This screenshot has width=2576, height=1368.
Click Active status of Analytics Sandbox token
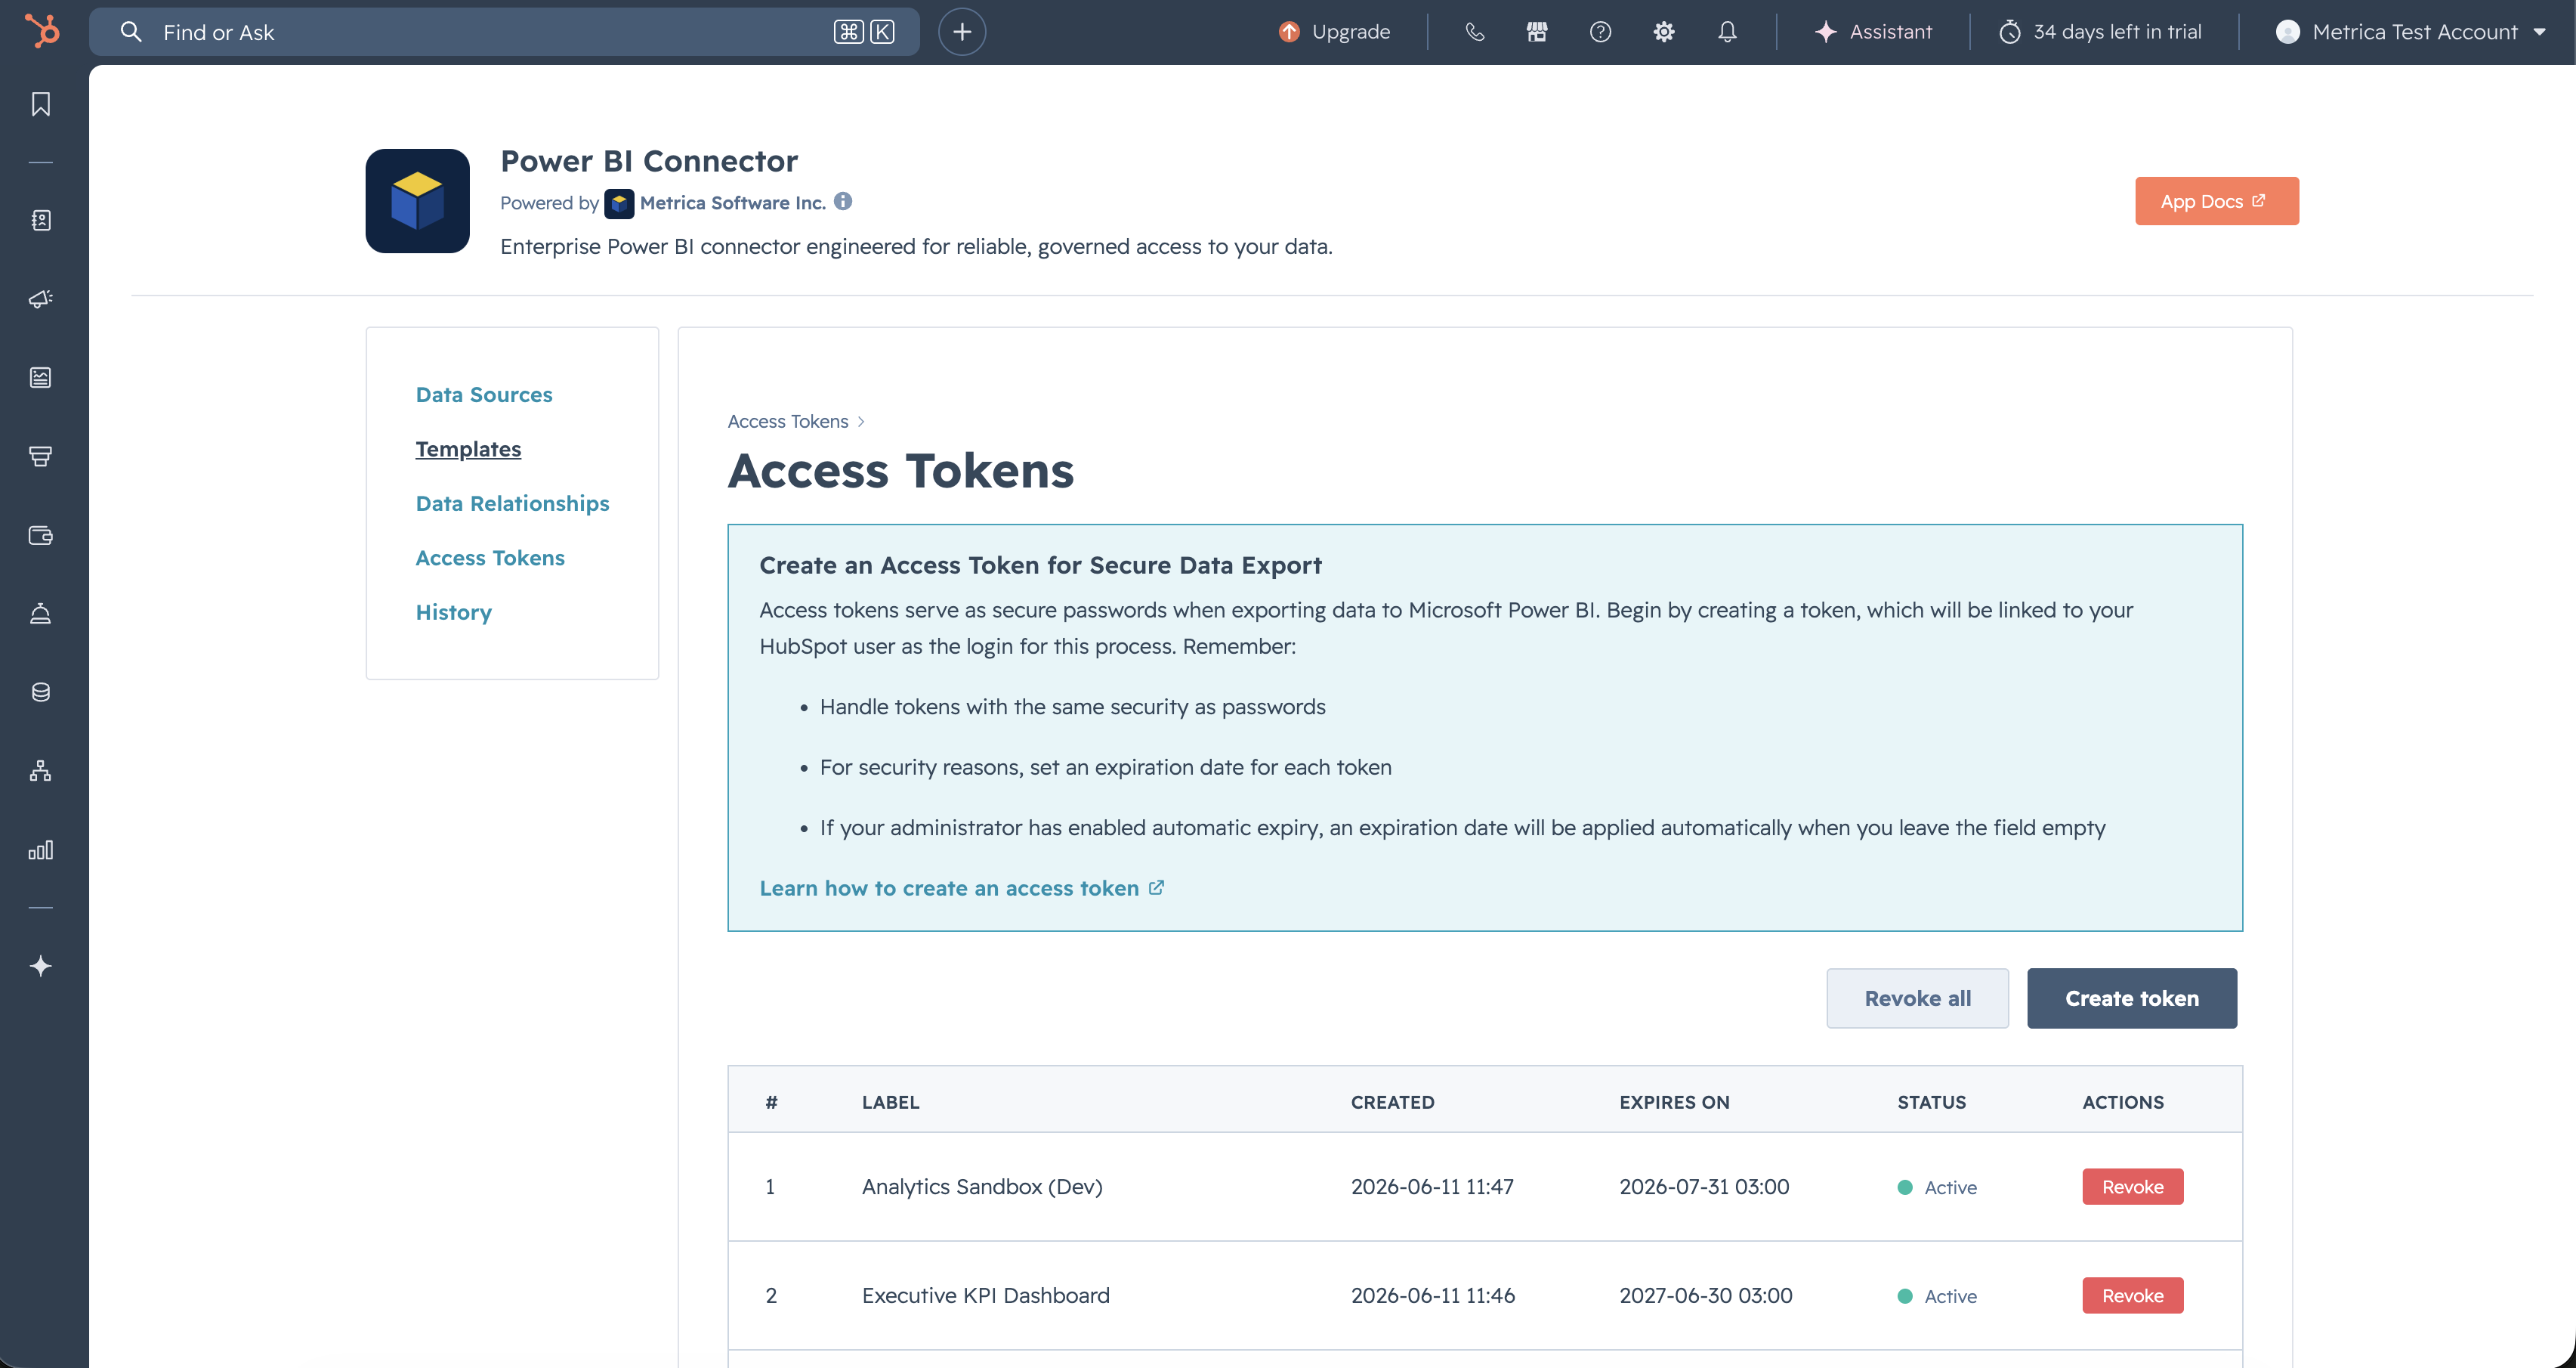[1937, 1188]
